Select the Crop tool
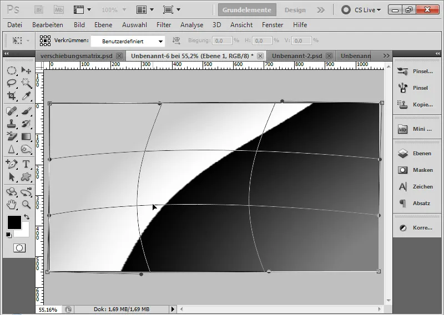This screenshot has height=315, width=444. click(x=11, y=96)
